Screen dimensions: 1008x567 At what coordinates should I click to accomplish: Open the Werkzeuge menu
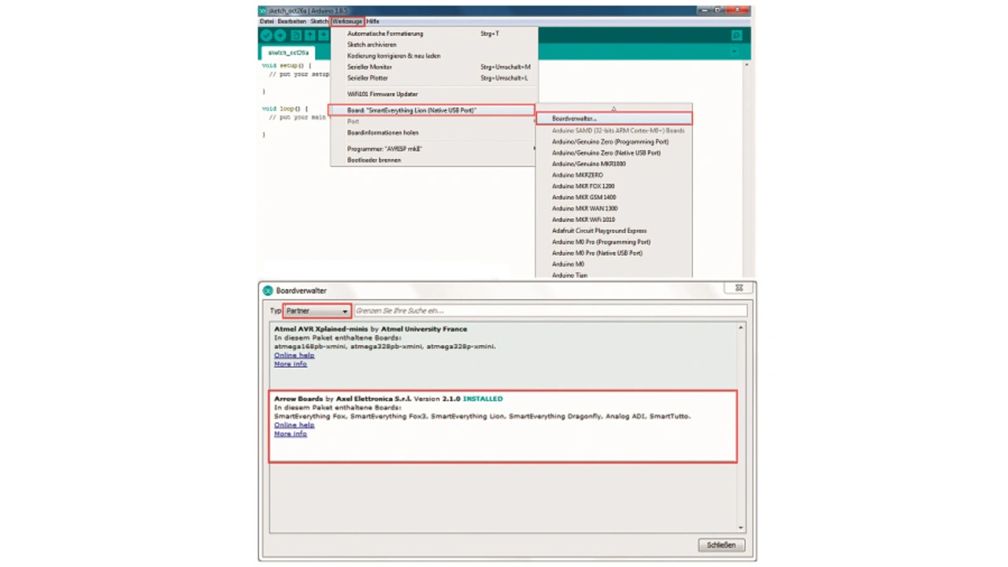click(x=346, y=21)
